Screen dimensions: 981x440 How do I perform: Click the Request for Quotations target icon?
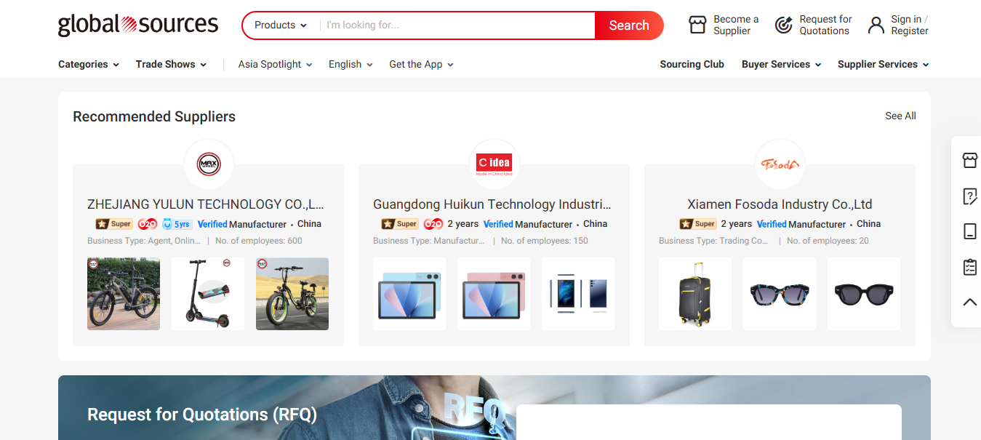[783, 25]
